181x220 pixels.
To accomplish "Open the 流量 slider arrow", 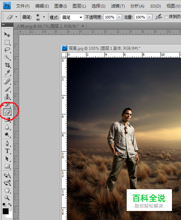I will [x=150, y=17].
